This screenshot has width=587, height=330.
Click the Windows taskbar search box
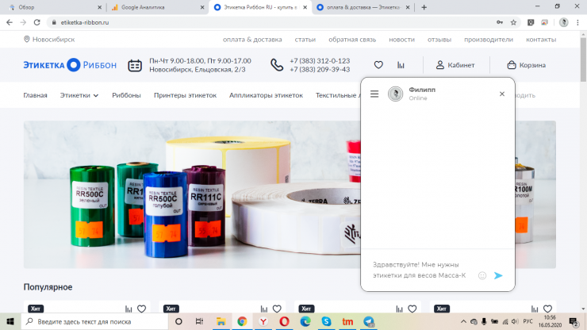click(x=94, y=321)
